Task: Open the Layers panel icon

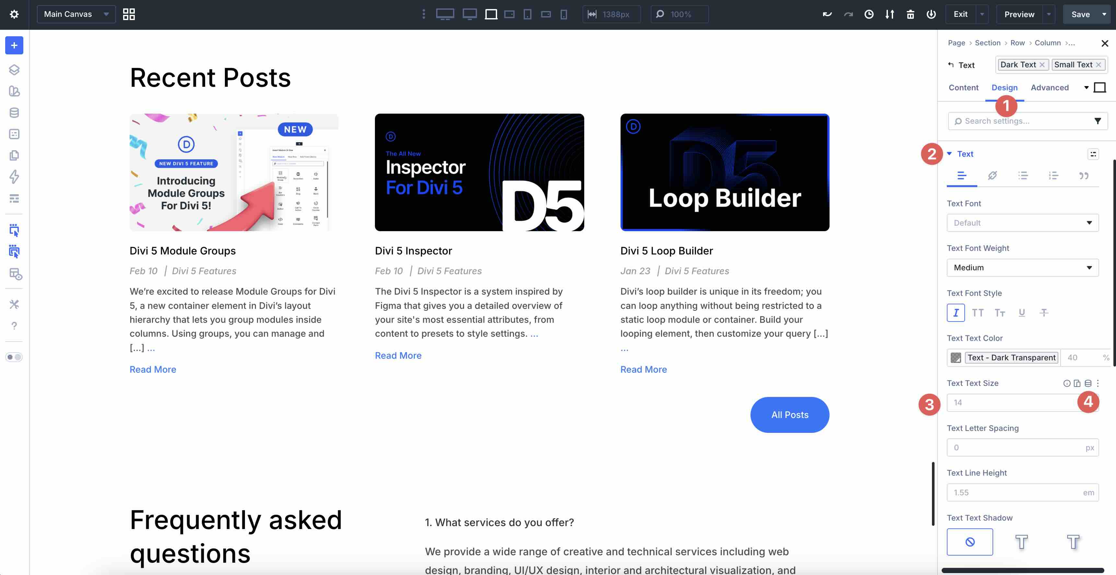Action: coord(14,70)
